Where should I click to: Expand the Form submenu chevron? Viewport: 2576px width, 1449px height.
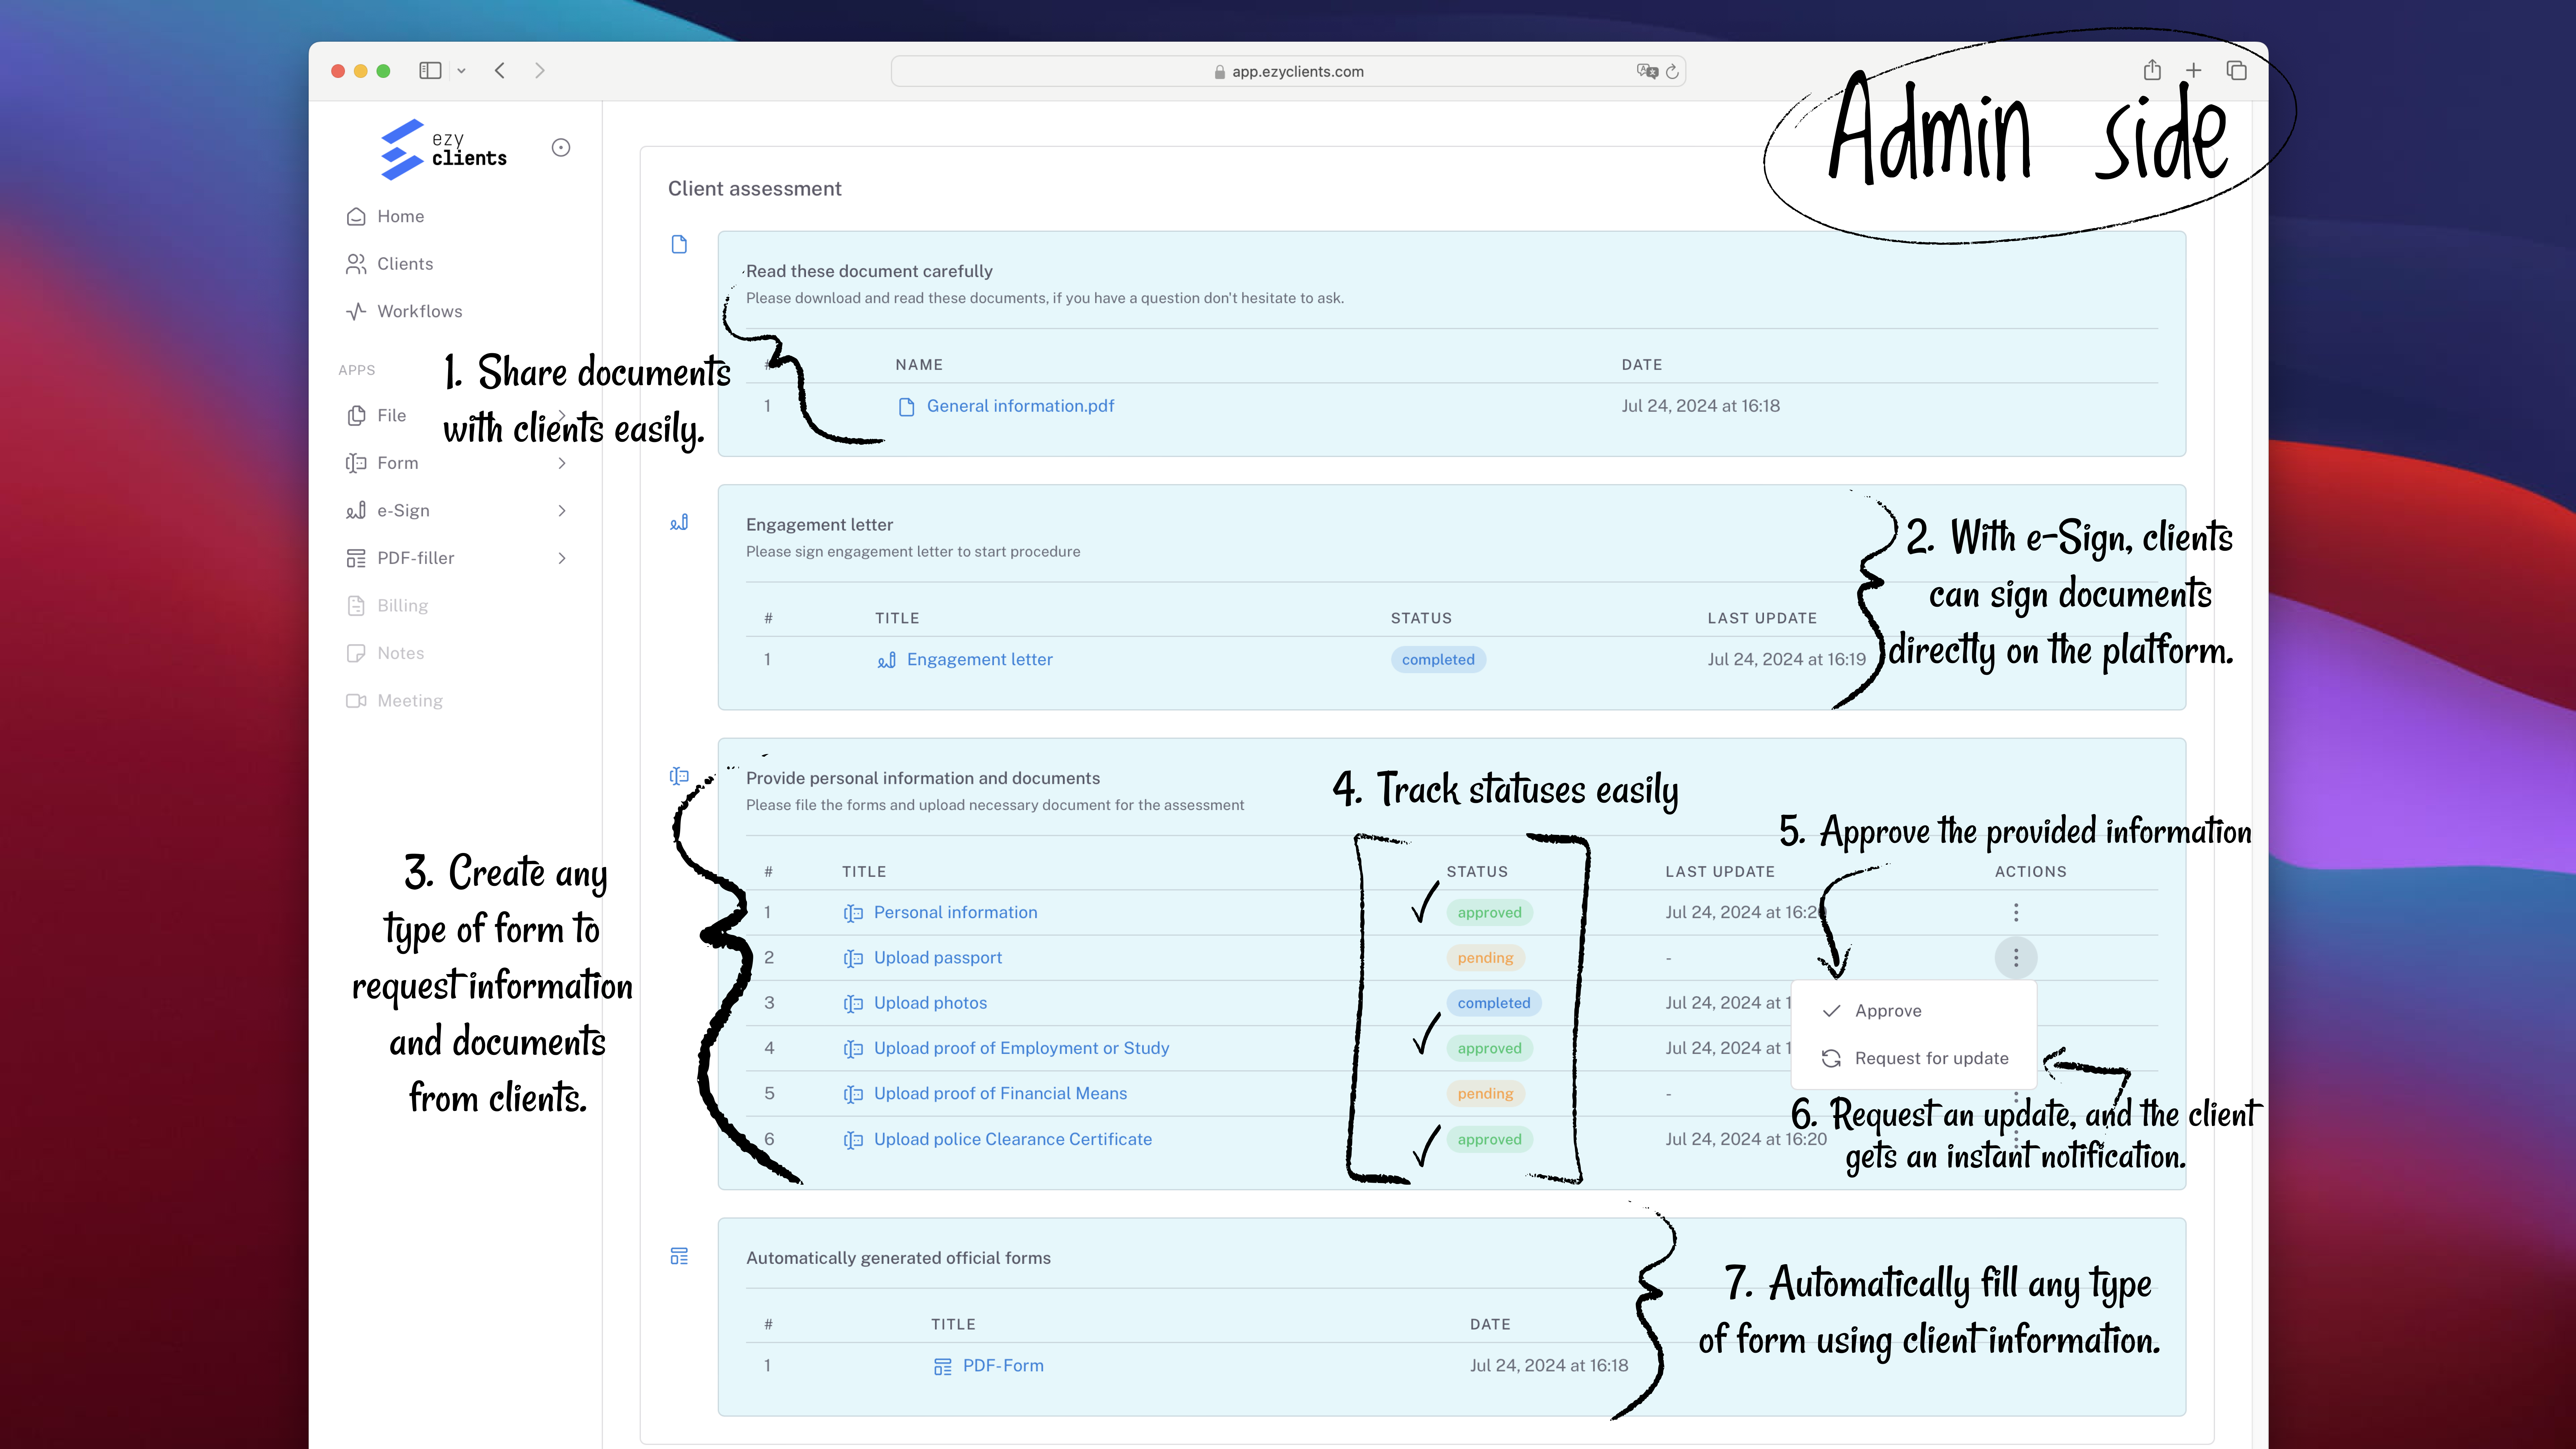point(562,463)
